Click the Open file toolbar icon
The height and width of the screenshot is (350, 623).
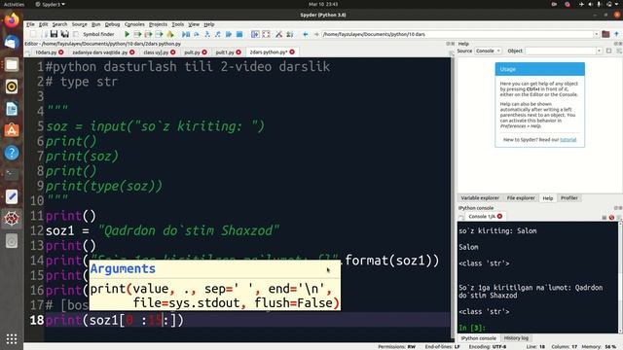coord(44,35)
